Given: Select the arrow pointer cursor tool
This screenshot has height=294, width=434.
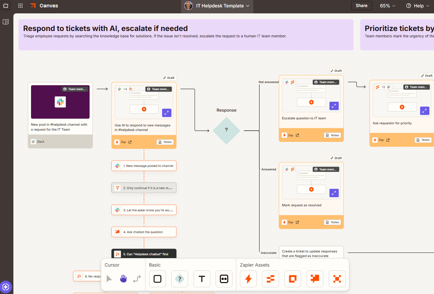Looking at the screenshot, I should (x=109, y=279).
